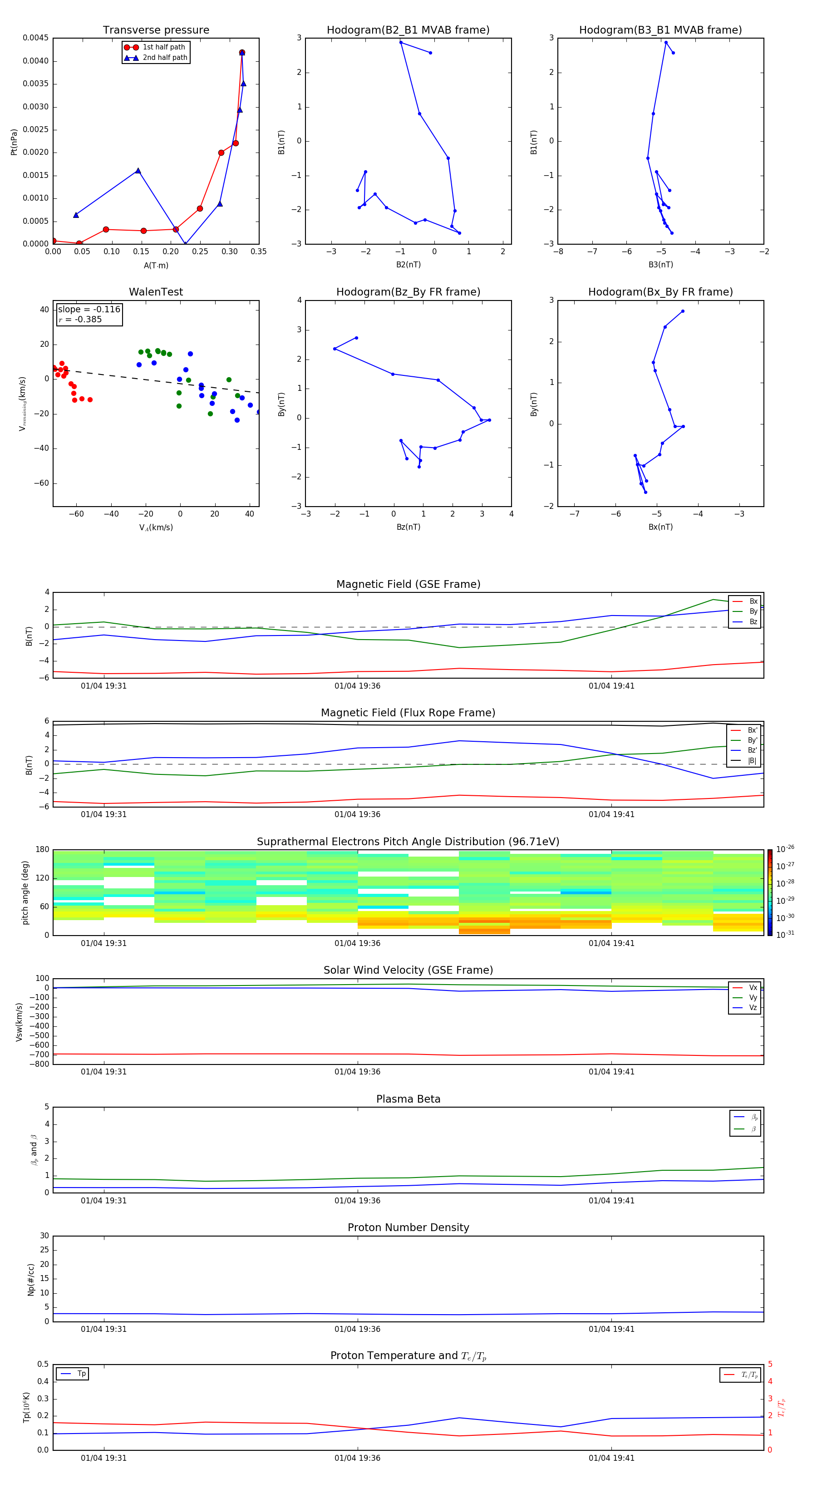The width and height of the screenshot is (817, 1498).
Task: Click the 'B2(nT)' x-axis label
Action: [x=408, y=265]
